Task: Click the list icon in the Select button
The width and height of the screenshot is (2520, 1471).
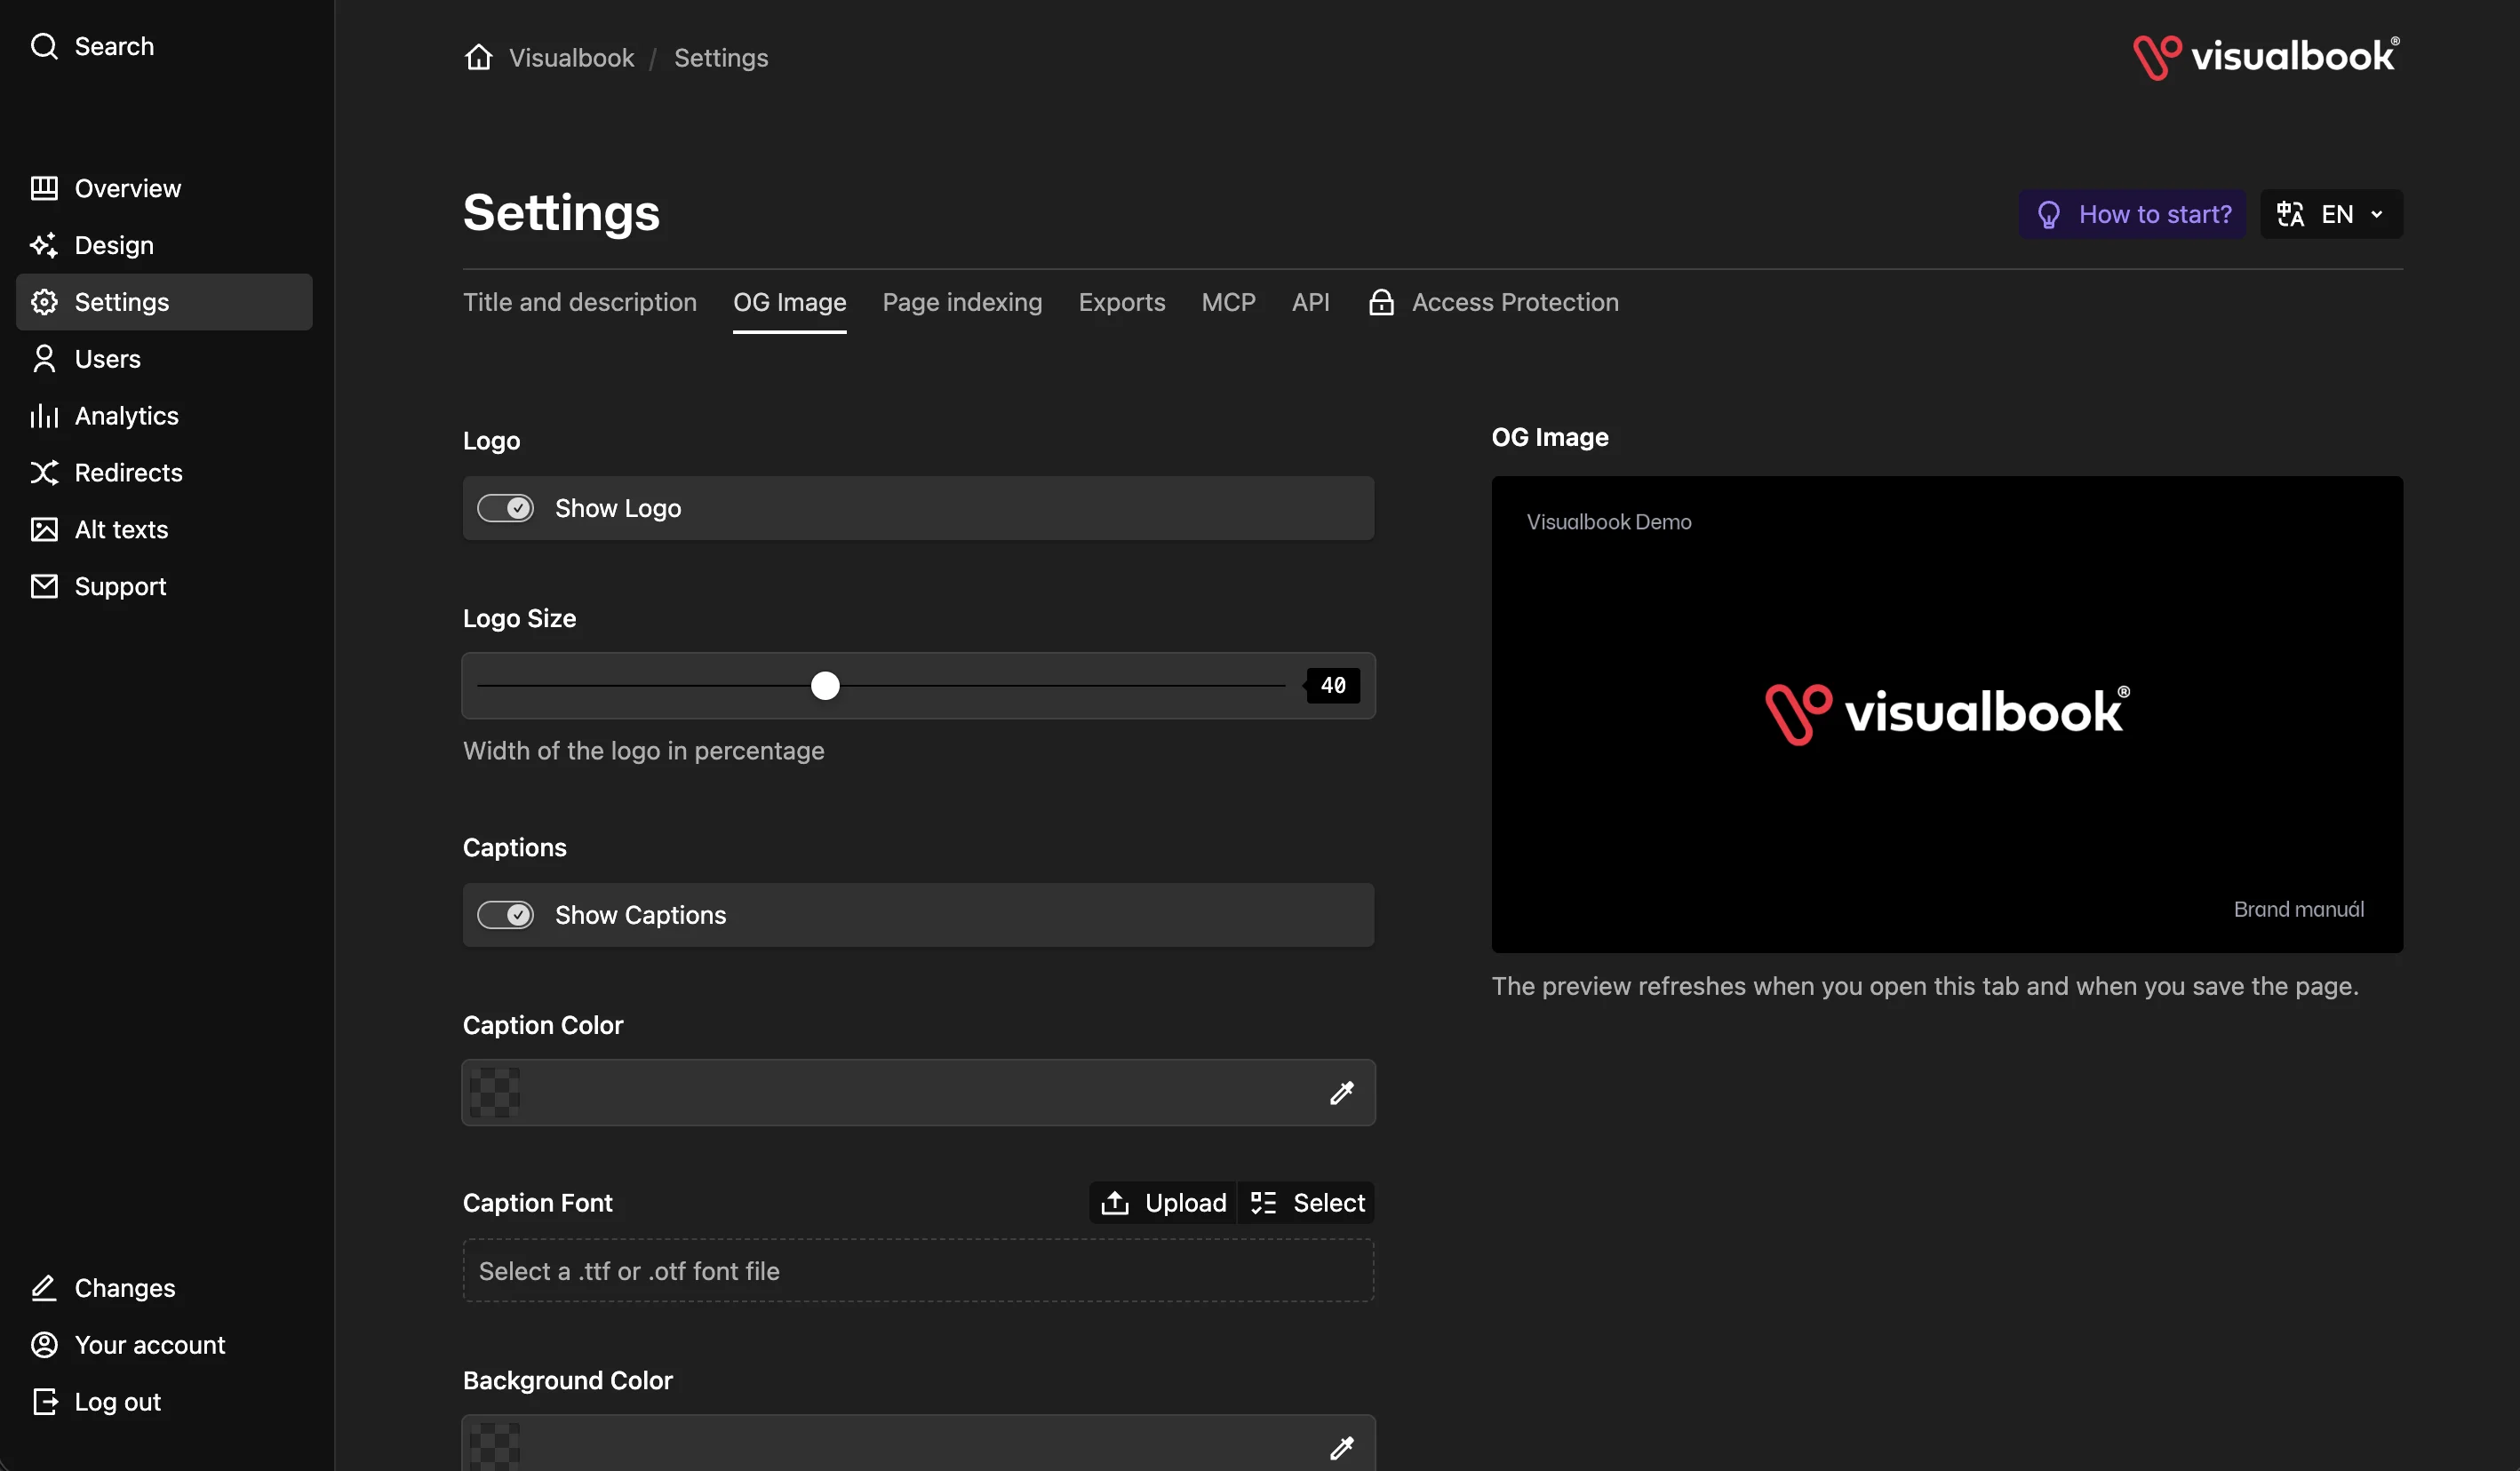Action: click(1263, 1203)
